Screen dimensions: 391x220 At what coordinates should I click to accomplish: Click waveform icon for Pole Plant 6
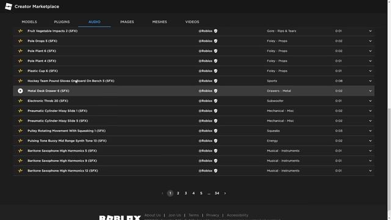click(x=20, y=51)
